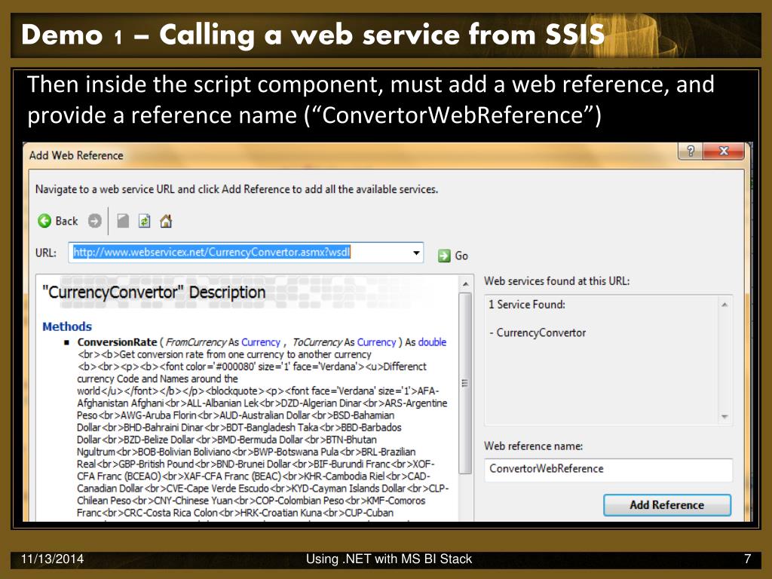Click services list scroll down arrow
The image size is (772, 579).
[725, 416]
